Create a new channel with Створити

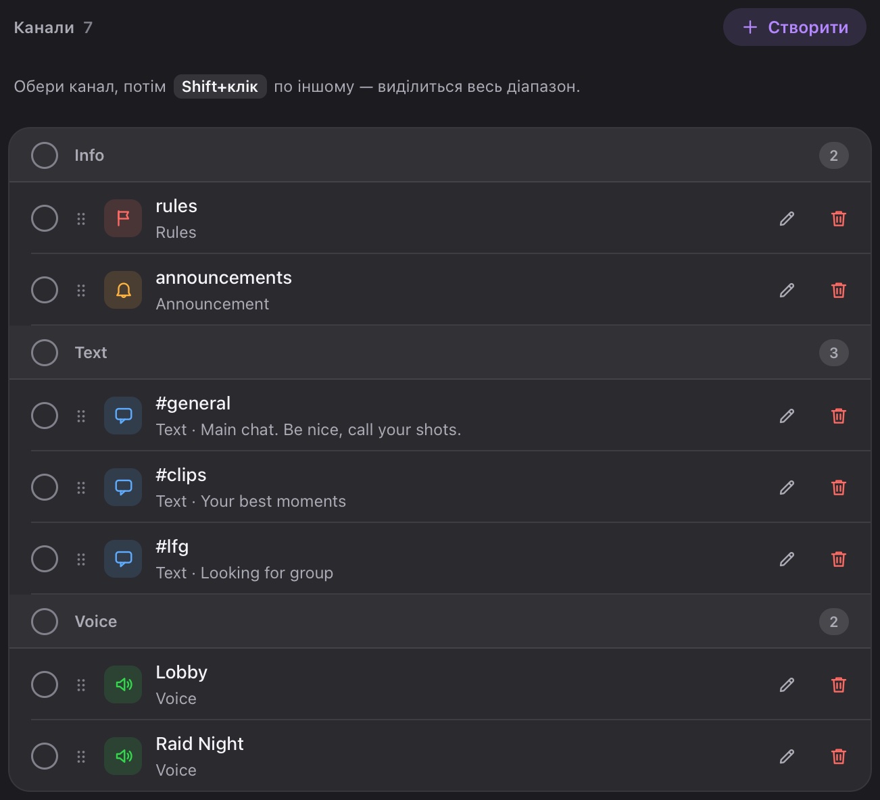pos(794,27)
